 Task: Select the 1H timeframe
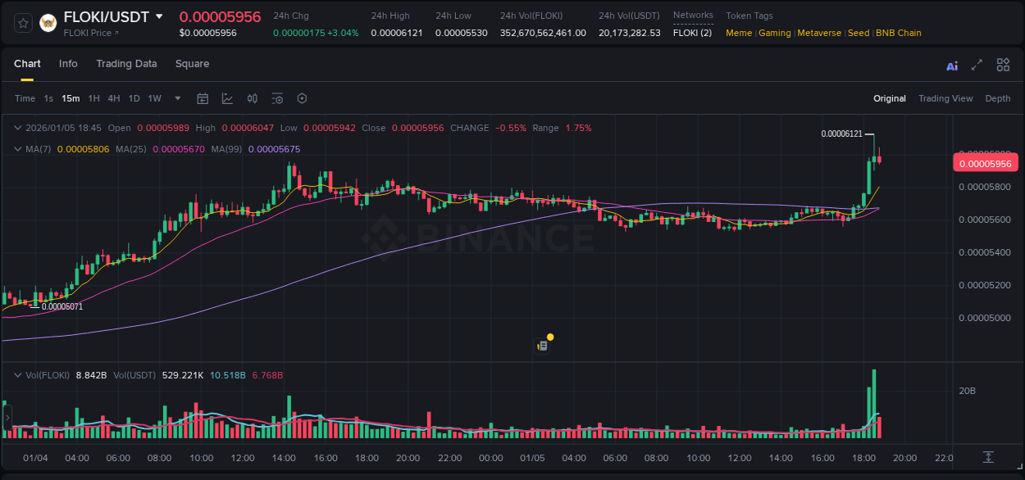(x=93, y=98)
